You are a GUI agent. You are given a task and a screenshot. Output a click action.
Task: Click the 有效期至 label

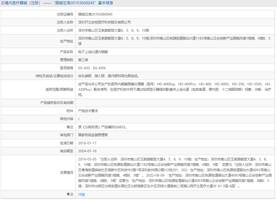coord(67,151)
